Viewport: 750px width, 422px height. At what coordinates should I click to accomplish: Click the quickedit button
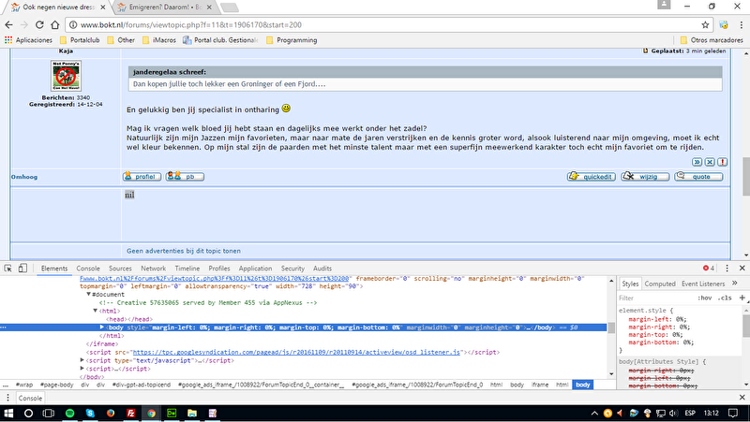[592, 177]
